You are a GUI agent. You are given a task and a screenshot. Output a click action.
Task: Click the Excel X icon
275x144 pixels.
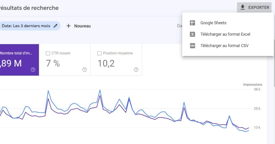coord(192,34)
